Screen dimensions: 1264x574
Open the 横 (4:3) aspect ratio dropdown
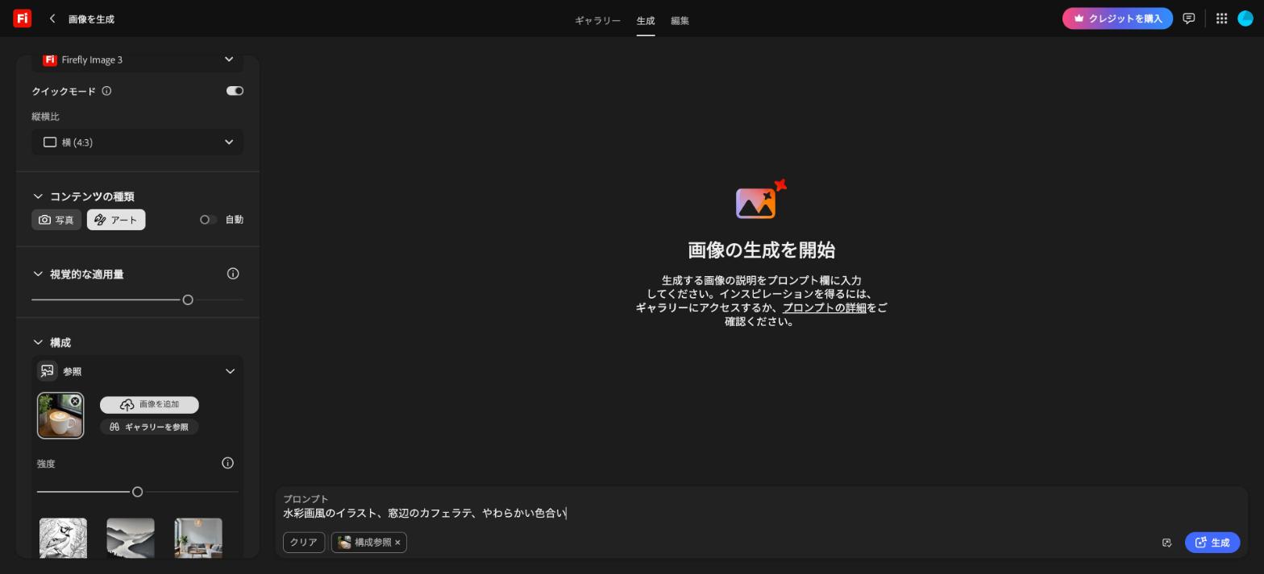(138, 142)
